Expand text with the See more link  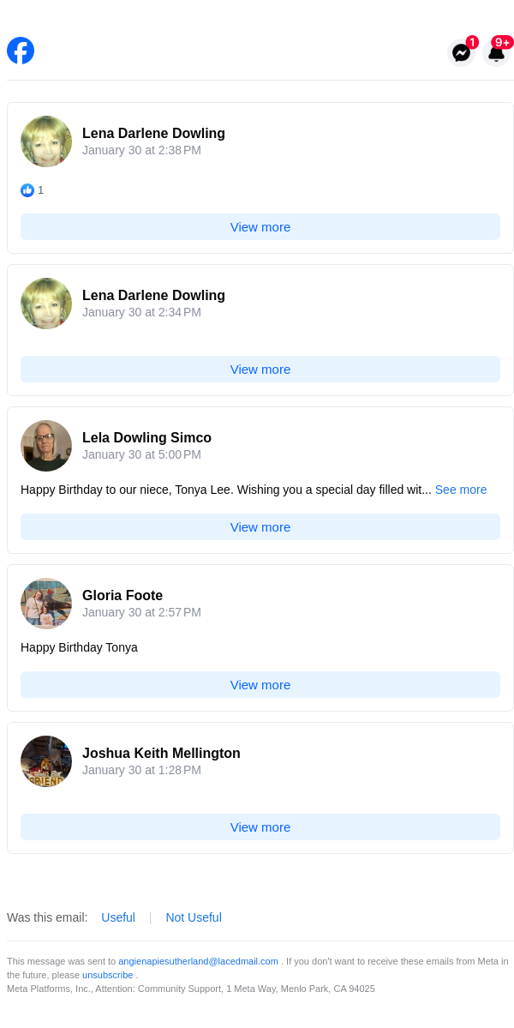[460, 490]
